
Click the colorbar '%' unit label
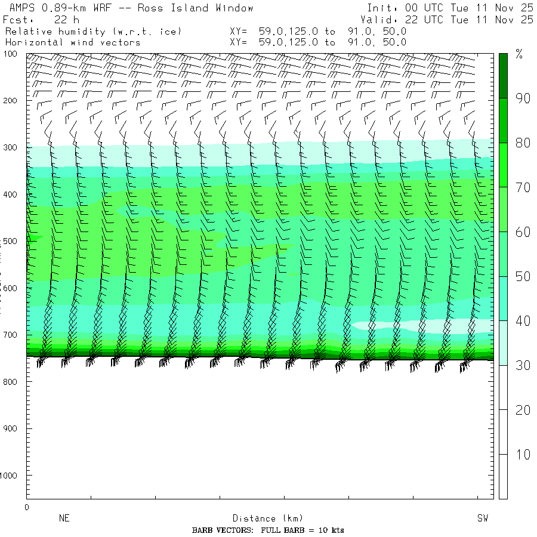[519, 54]
